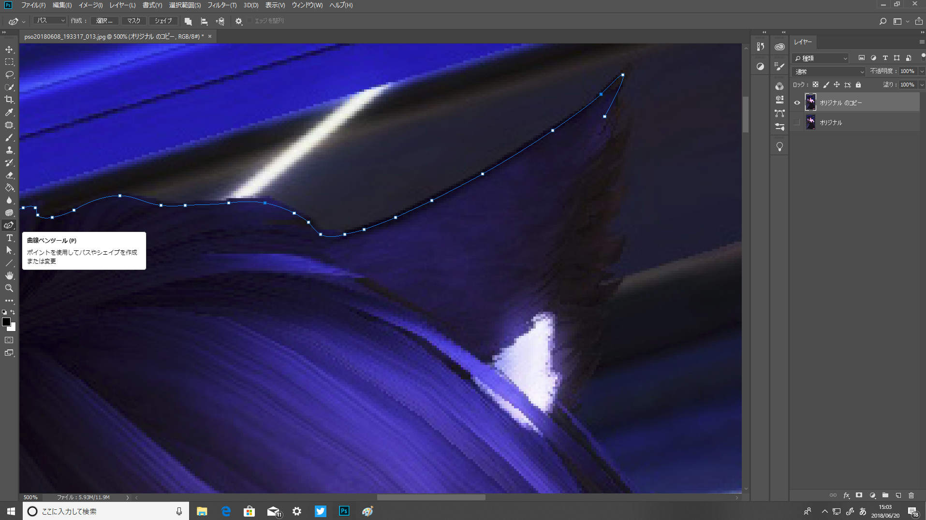The image size is (926, 520).
Task: Open the Layers panel flyout menu
Action: 922,42
